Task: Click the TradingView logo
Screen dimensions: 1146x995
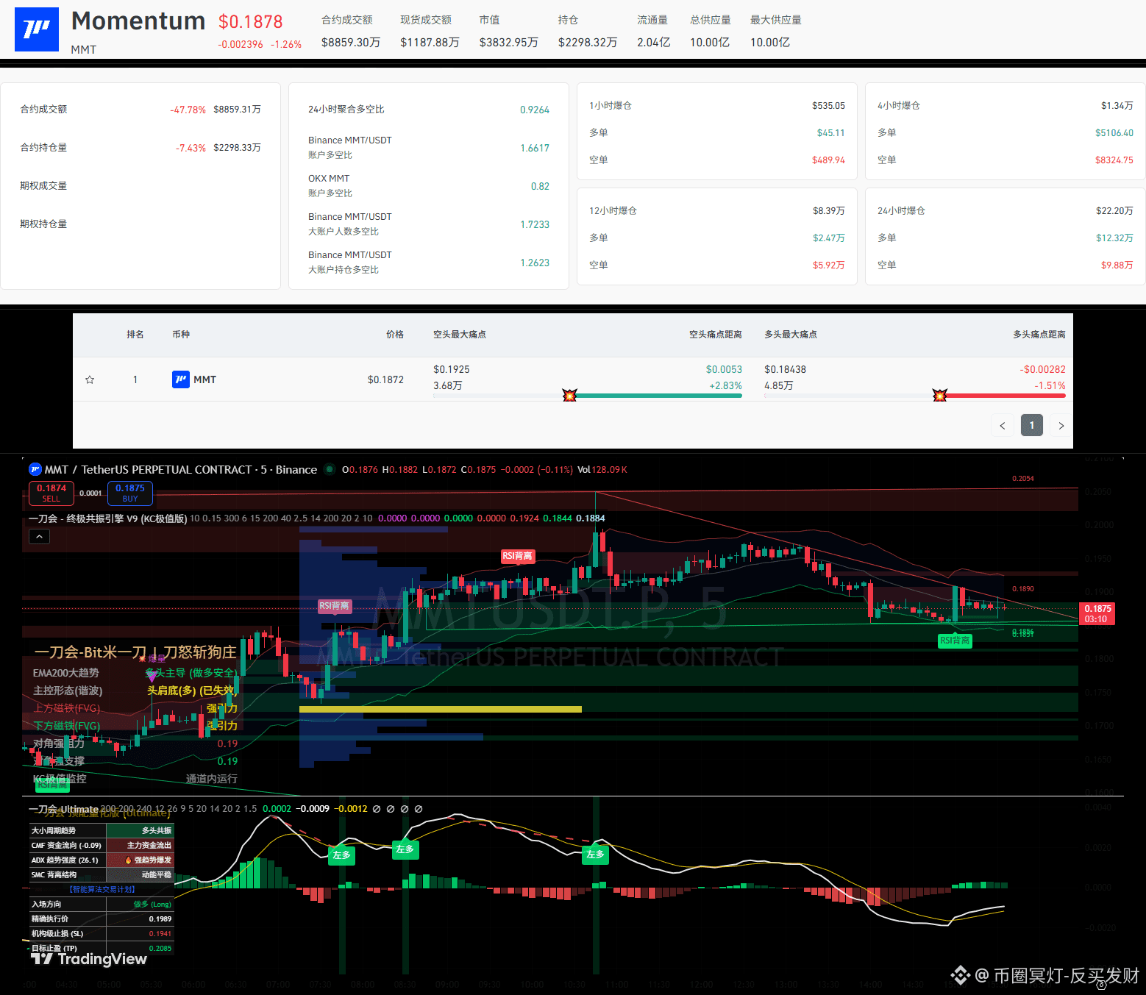Action: [89, 959]
